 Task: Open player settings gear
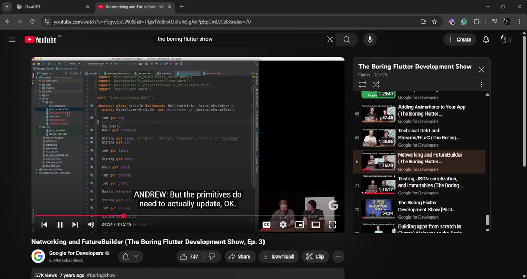[283, 224]
